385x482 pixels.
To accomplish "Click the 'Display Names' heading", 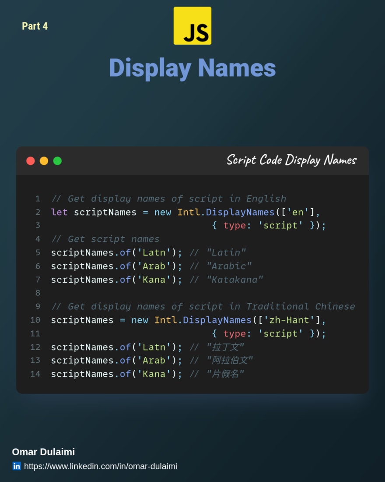I will coord(192,68).
